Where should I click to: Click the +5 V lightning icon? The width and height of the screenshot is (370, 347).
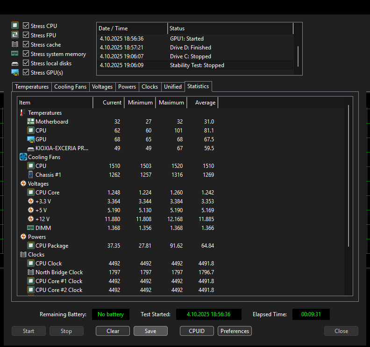[x=31, y=210]
